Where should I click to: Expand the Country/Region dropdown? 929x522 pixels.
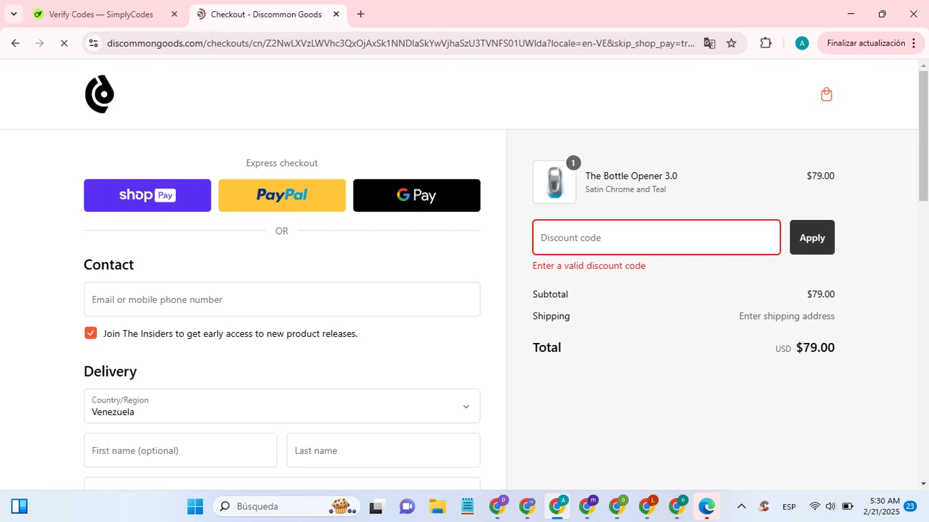(x=282, y=406)
